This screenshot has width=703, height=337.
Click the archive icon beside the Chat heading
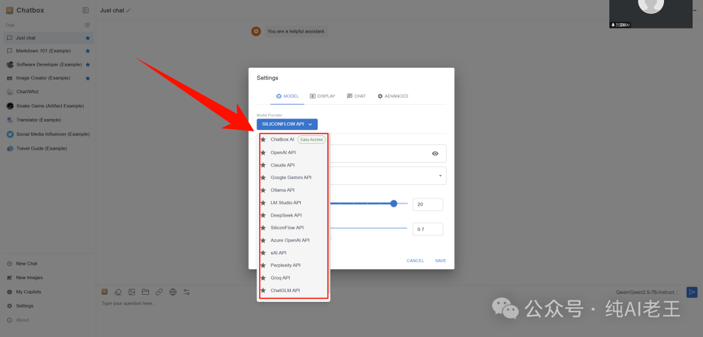(88, 25)
